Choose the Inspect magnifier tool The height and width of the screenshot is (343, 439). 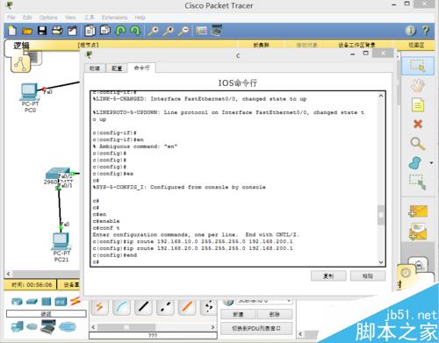(418, 144)
